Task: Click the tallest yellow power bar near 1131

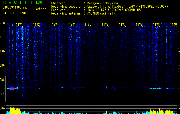Action: tap(13, 111)
